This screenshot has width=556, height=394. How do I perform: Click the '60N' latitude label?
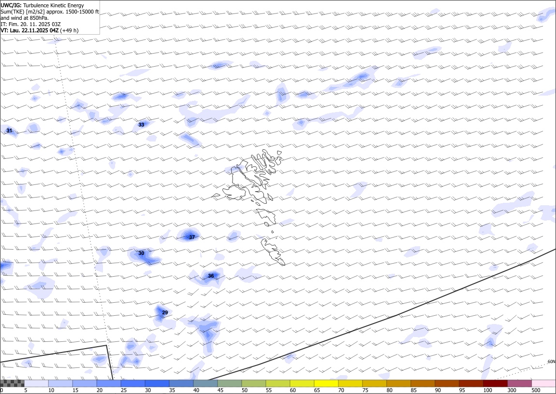coord(551,362)
